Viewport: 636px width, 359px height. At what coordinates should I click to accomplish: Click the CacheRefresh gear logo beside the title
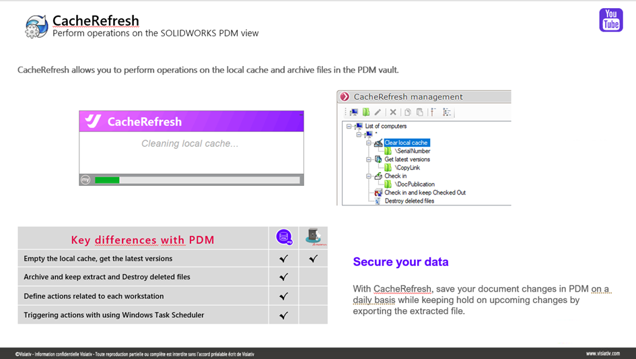(36, 26)
